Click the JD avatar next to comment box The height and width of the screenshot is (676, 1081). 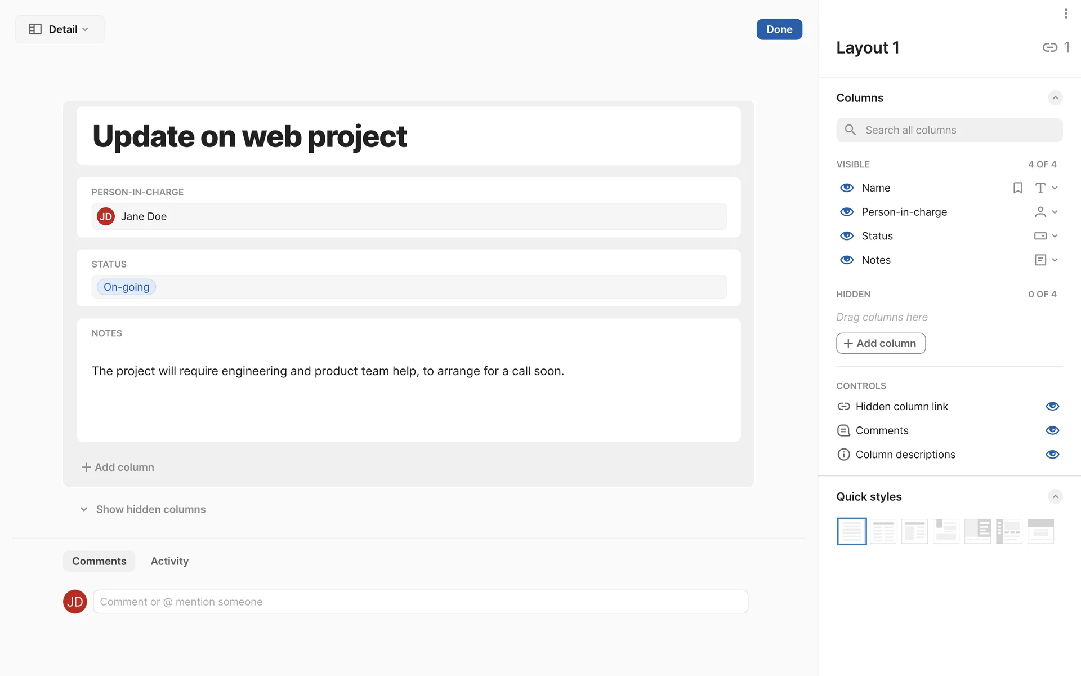(x=75, y=602)
